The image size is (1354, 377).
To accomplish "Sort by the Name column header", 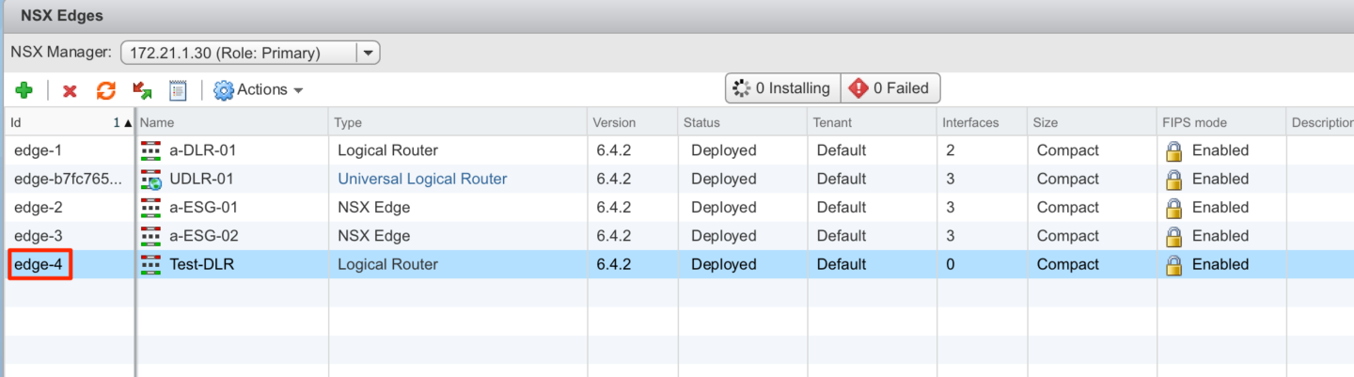I will click(x=232, y=122).
